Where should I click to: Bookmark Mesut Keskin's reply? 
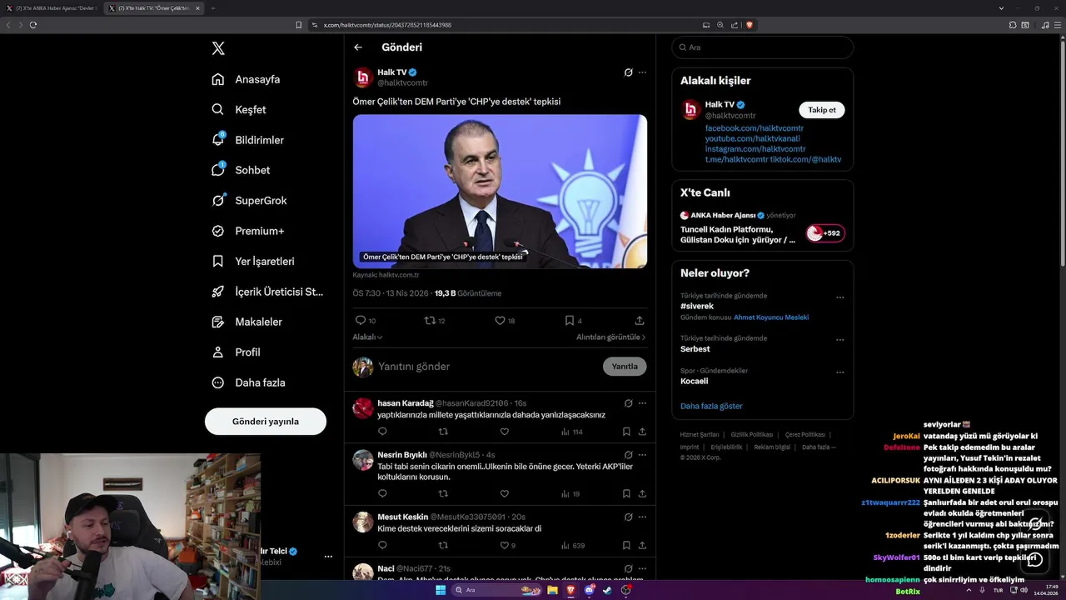626,545
